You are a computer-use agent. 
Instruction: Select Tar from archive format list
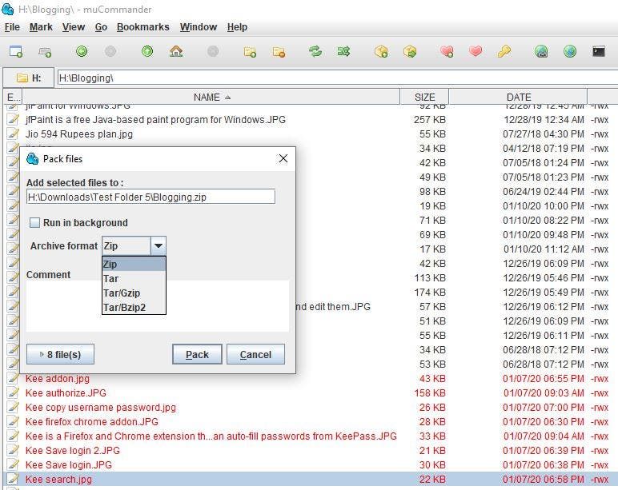pyautogui.click(x=134, y=279)
